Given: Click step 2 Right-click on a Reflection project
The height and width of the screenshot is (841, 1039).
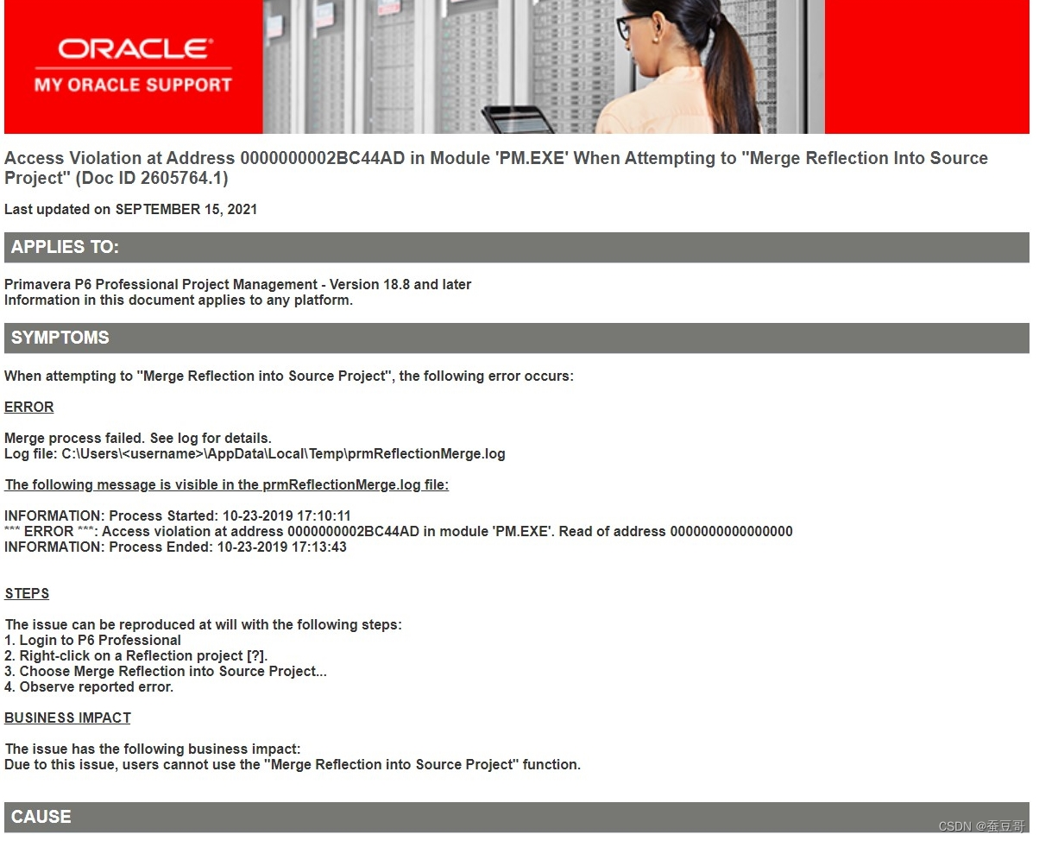Looking at the screenshot, I should [x=136, y=656].
